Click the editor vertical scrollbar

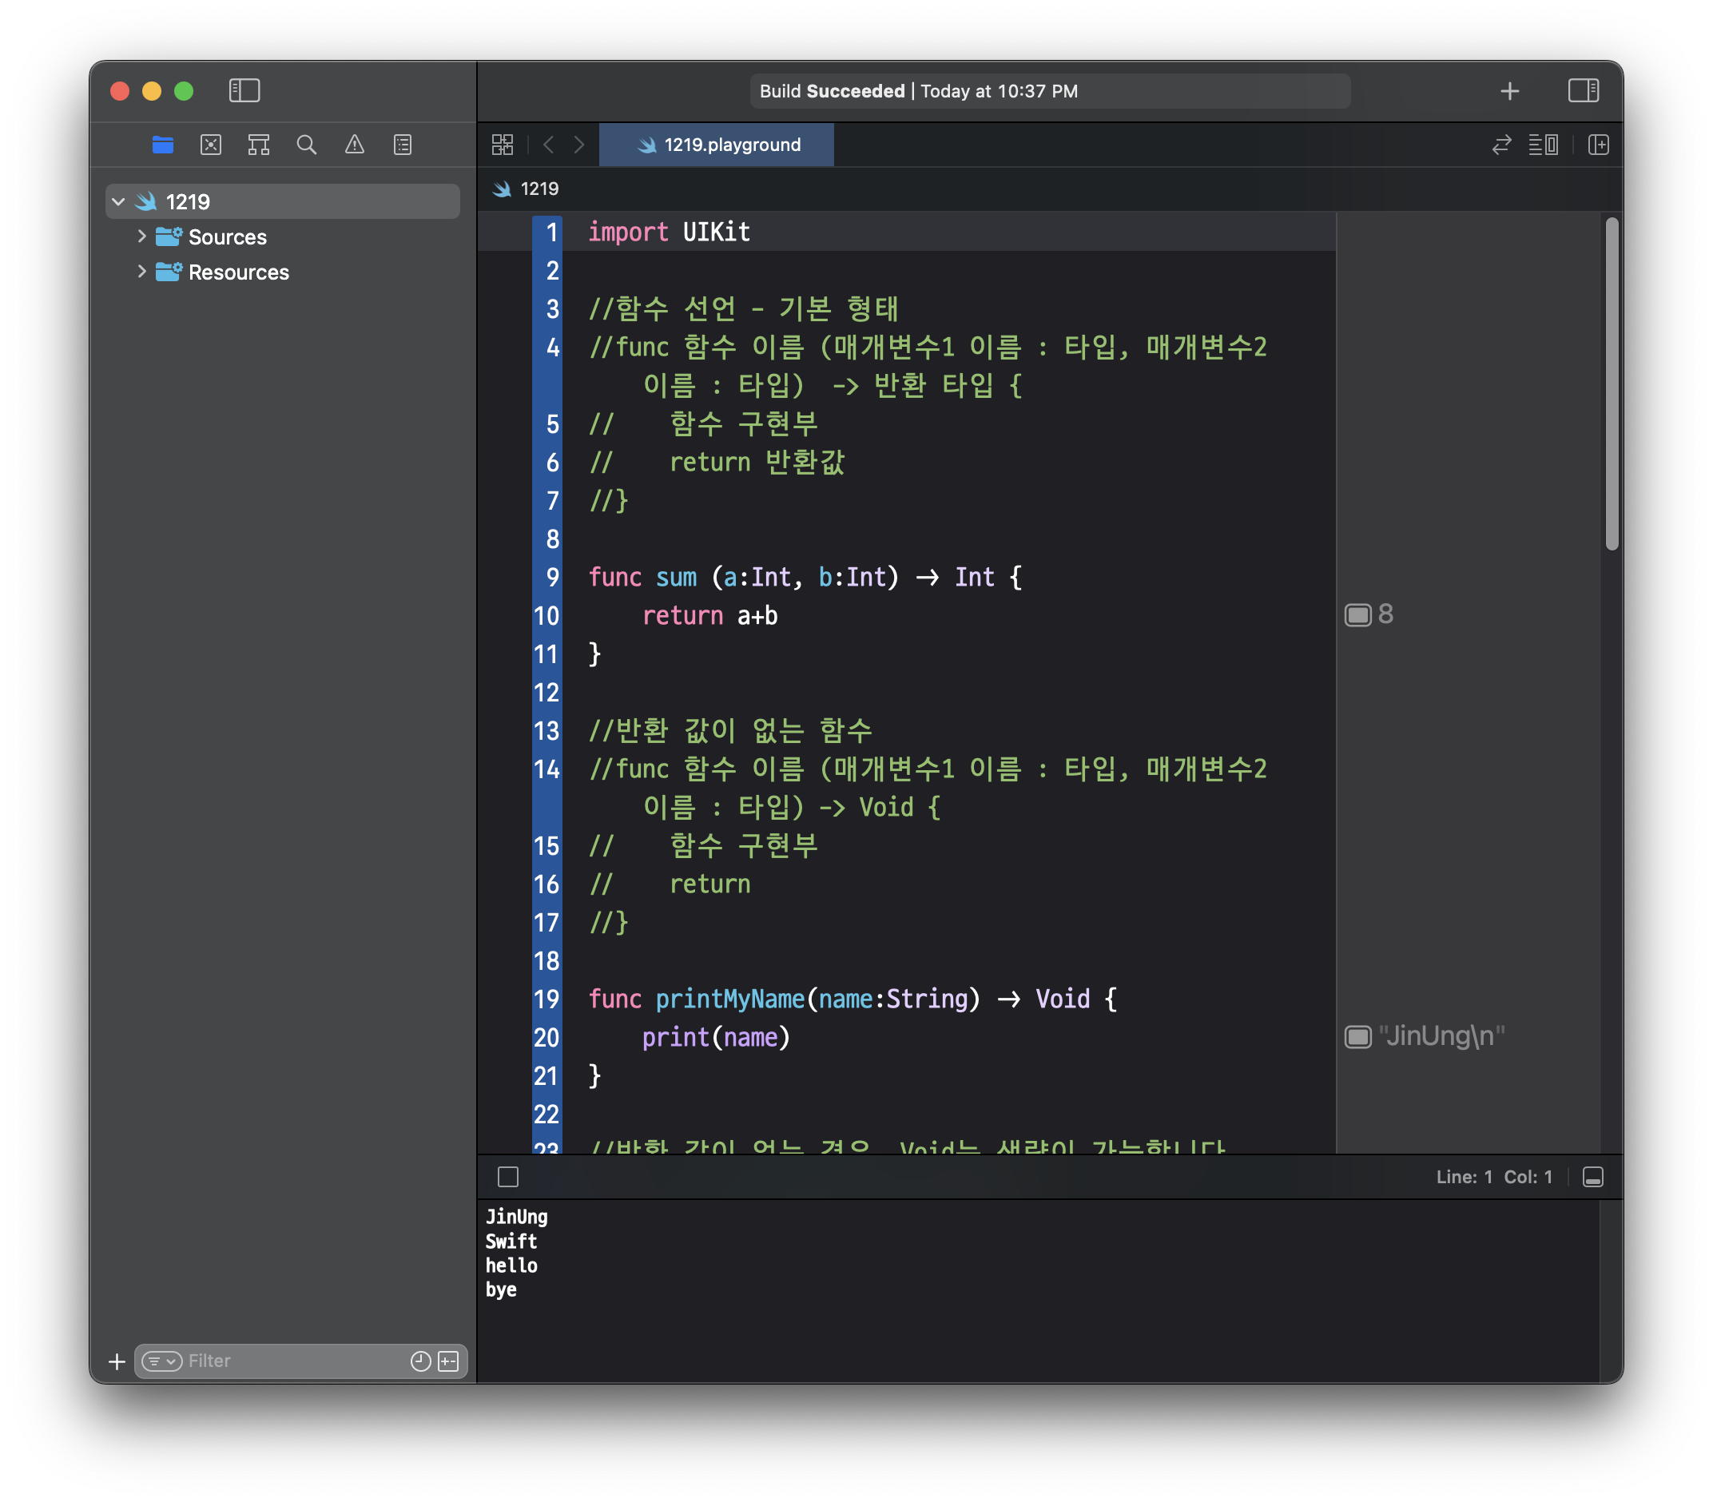pos(1612,383)
